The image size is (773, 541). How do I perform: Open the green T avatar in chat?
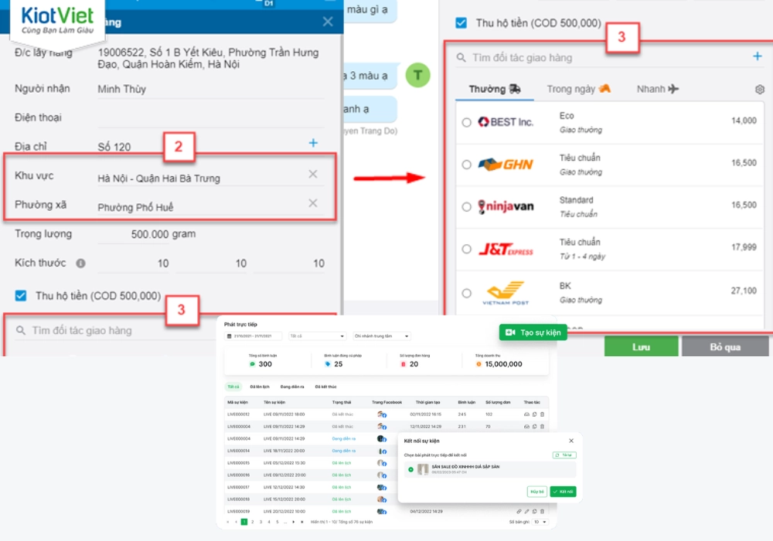[417, 75]
